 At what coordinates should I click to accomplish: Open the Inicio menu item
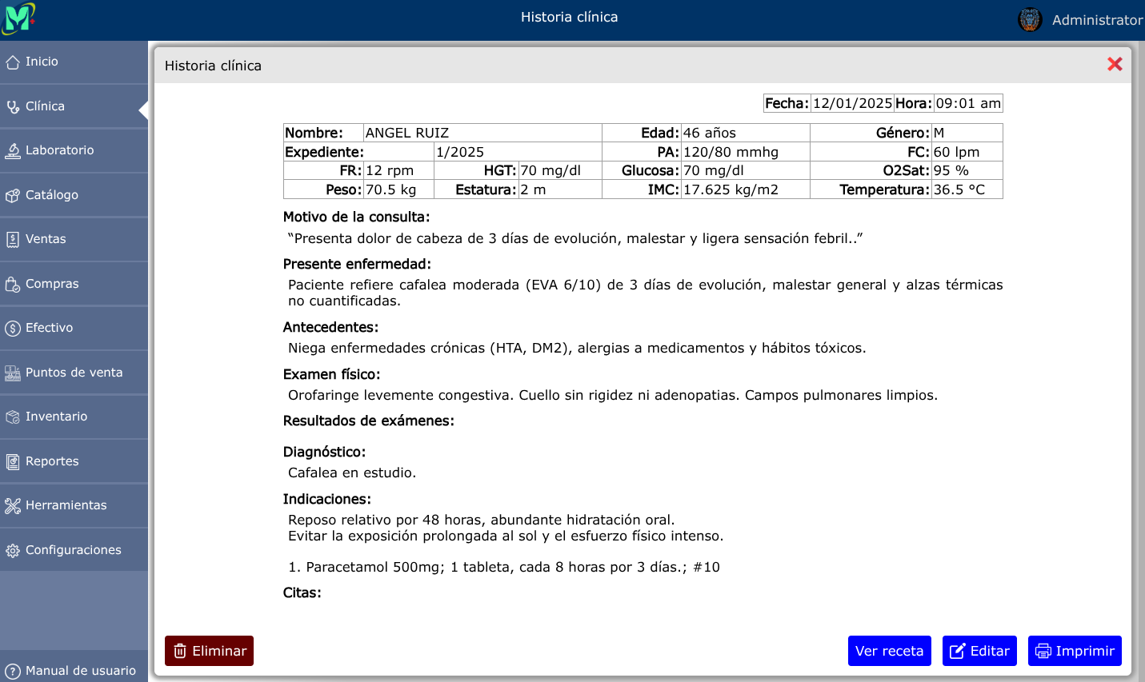[74, 62]
